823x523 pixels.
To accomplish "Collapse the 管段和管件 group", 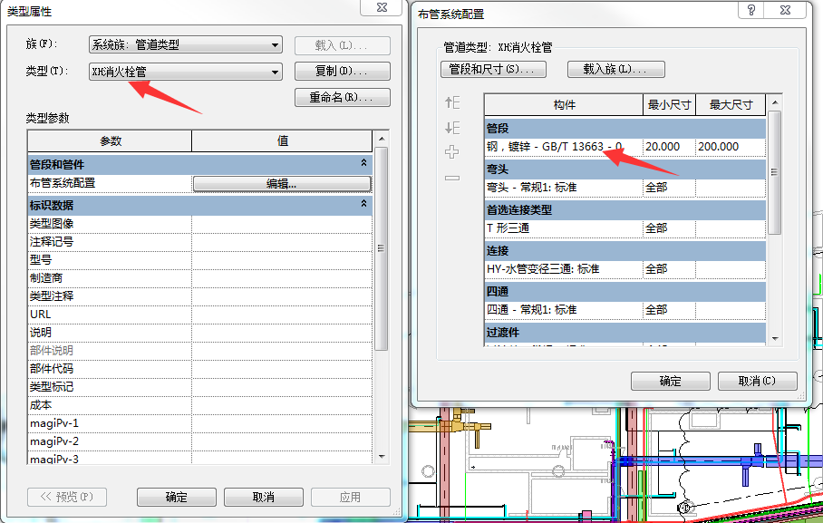I will tap(363, 163).
